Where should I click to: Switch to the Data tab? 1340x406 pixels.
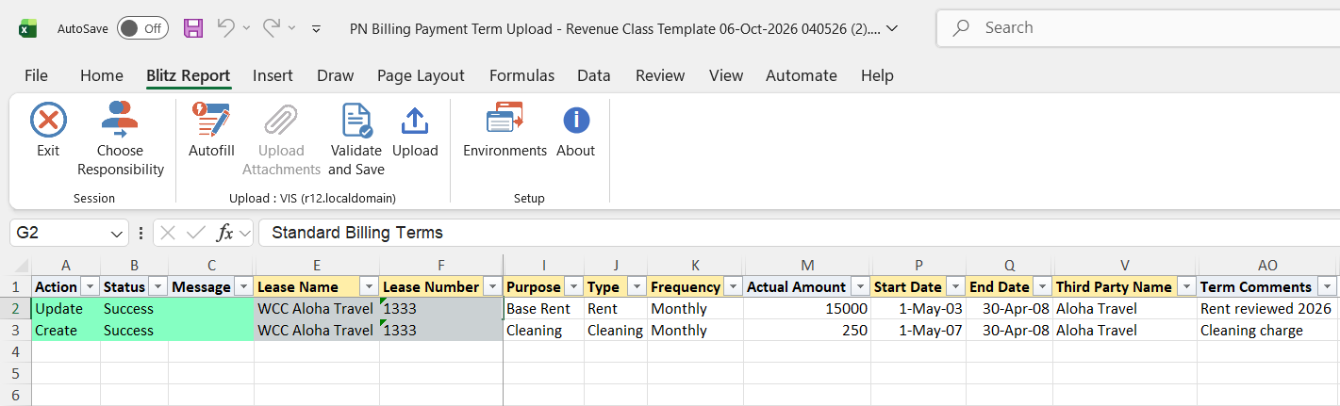(x=594, y=75)
